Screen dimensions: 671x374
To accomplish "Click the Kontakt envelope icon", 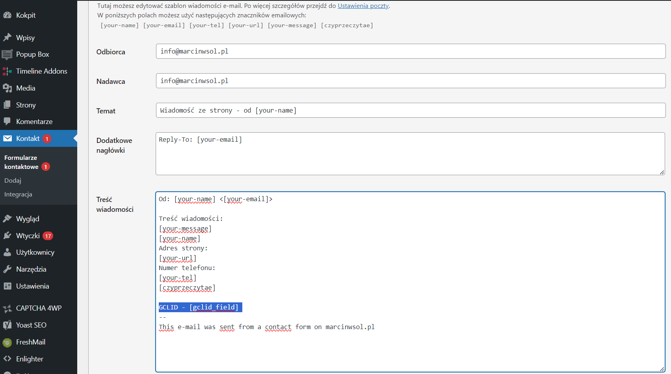I will coord(7,138).
